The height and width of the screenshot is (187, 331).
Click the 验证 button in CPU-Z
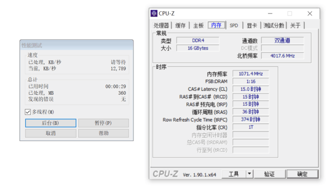coord(269,174)
